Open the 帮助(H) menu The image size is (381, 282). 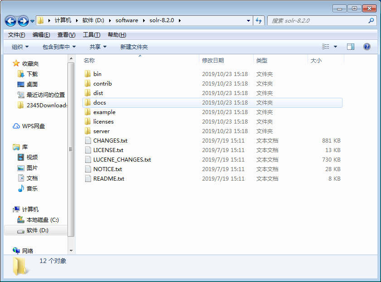(x=117, y=35)
